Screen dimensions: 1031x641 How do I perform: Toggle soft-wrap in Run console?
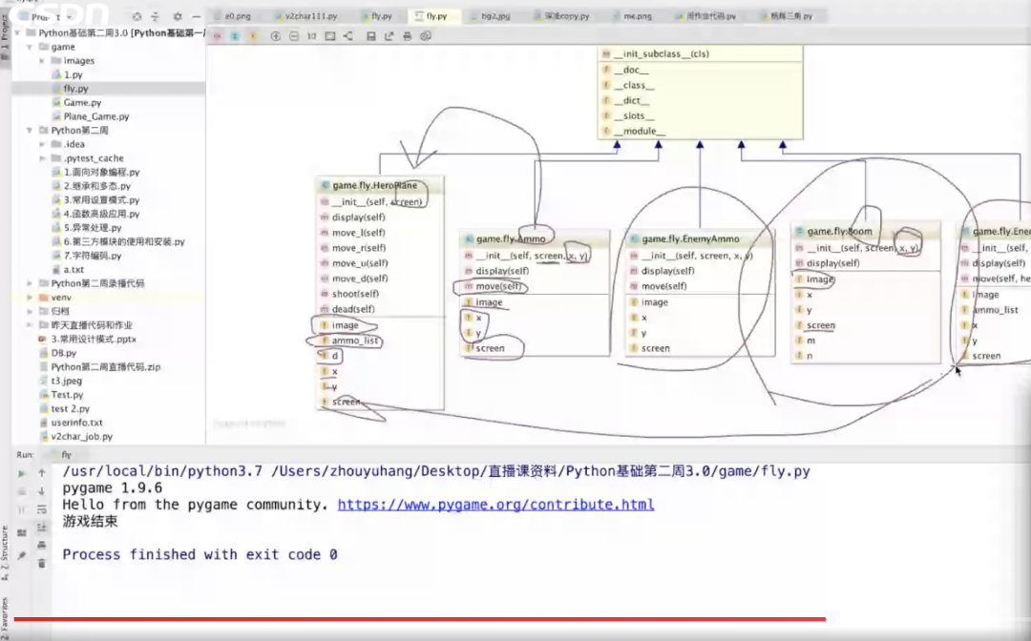[x=42, y=509]
